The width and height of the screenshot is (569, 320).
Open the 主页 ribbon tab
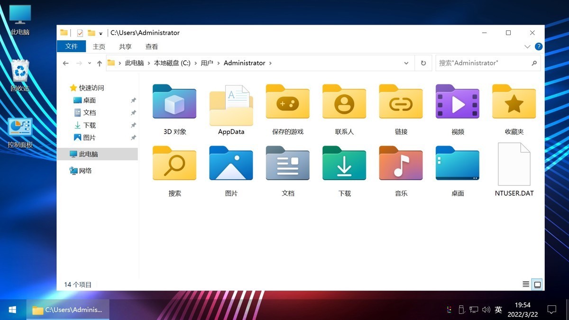point(99,46)
